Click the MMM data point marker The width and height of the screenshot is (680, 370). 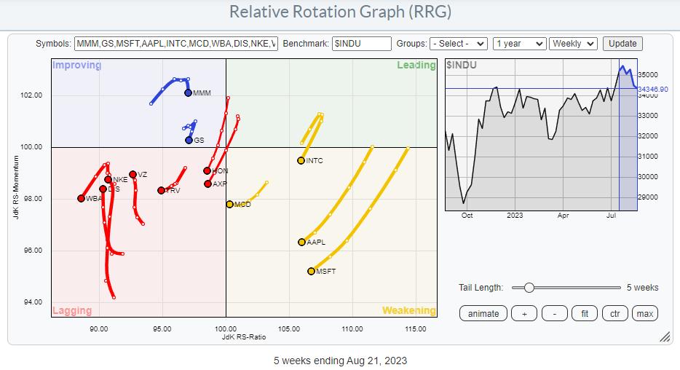click(188, 92)
